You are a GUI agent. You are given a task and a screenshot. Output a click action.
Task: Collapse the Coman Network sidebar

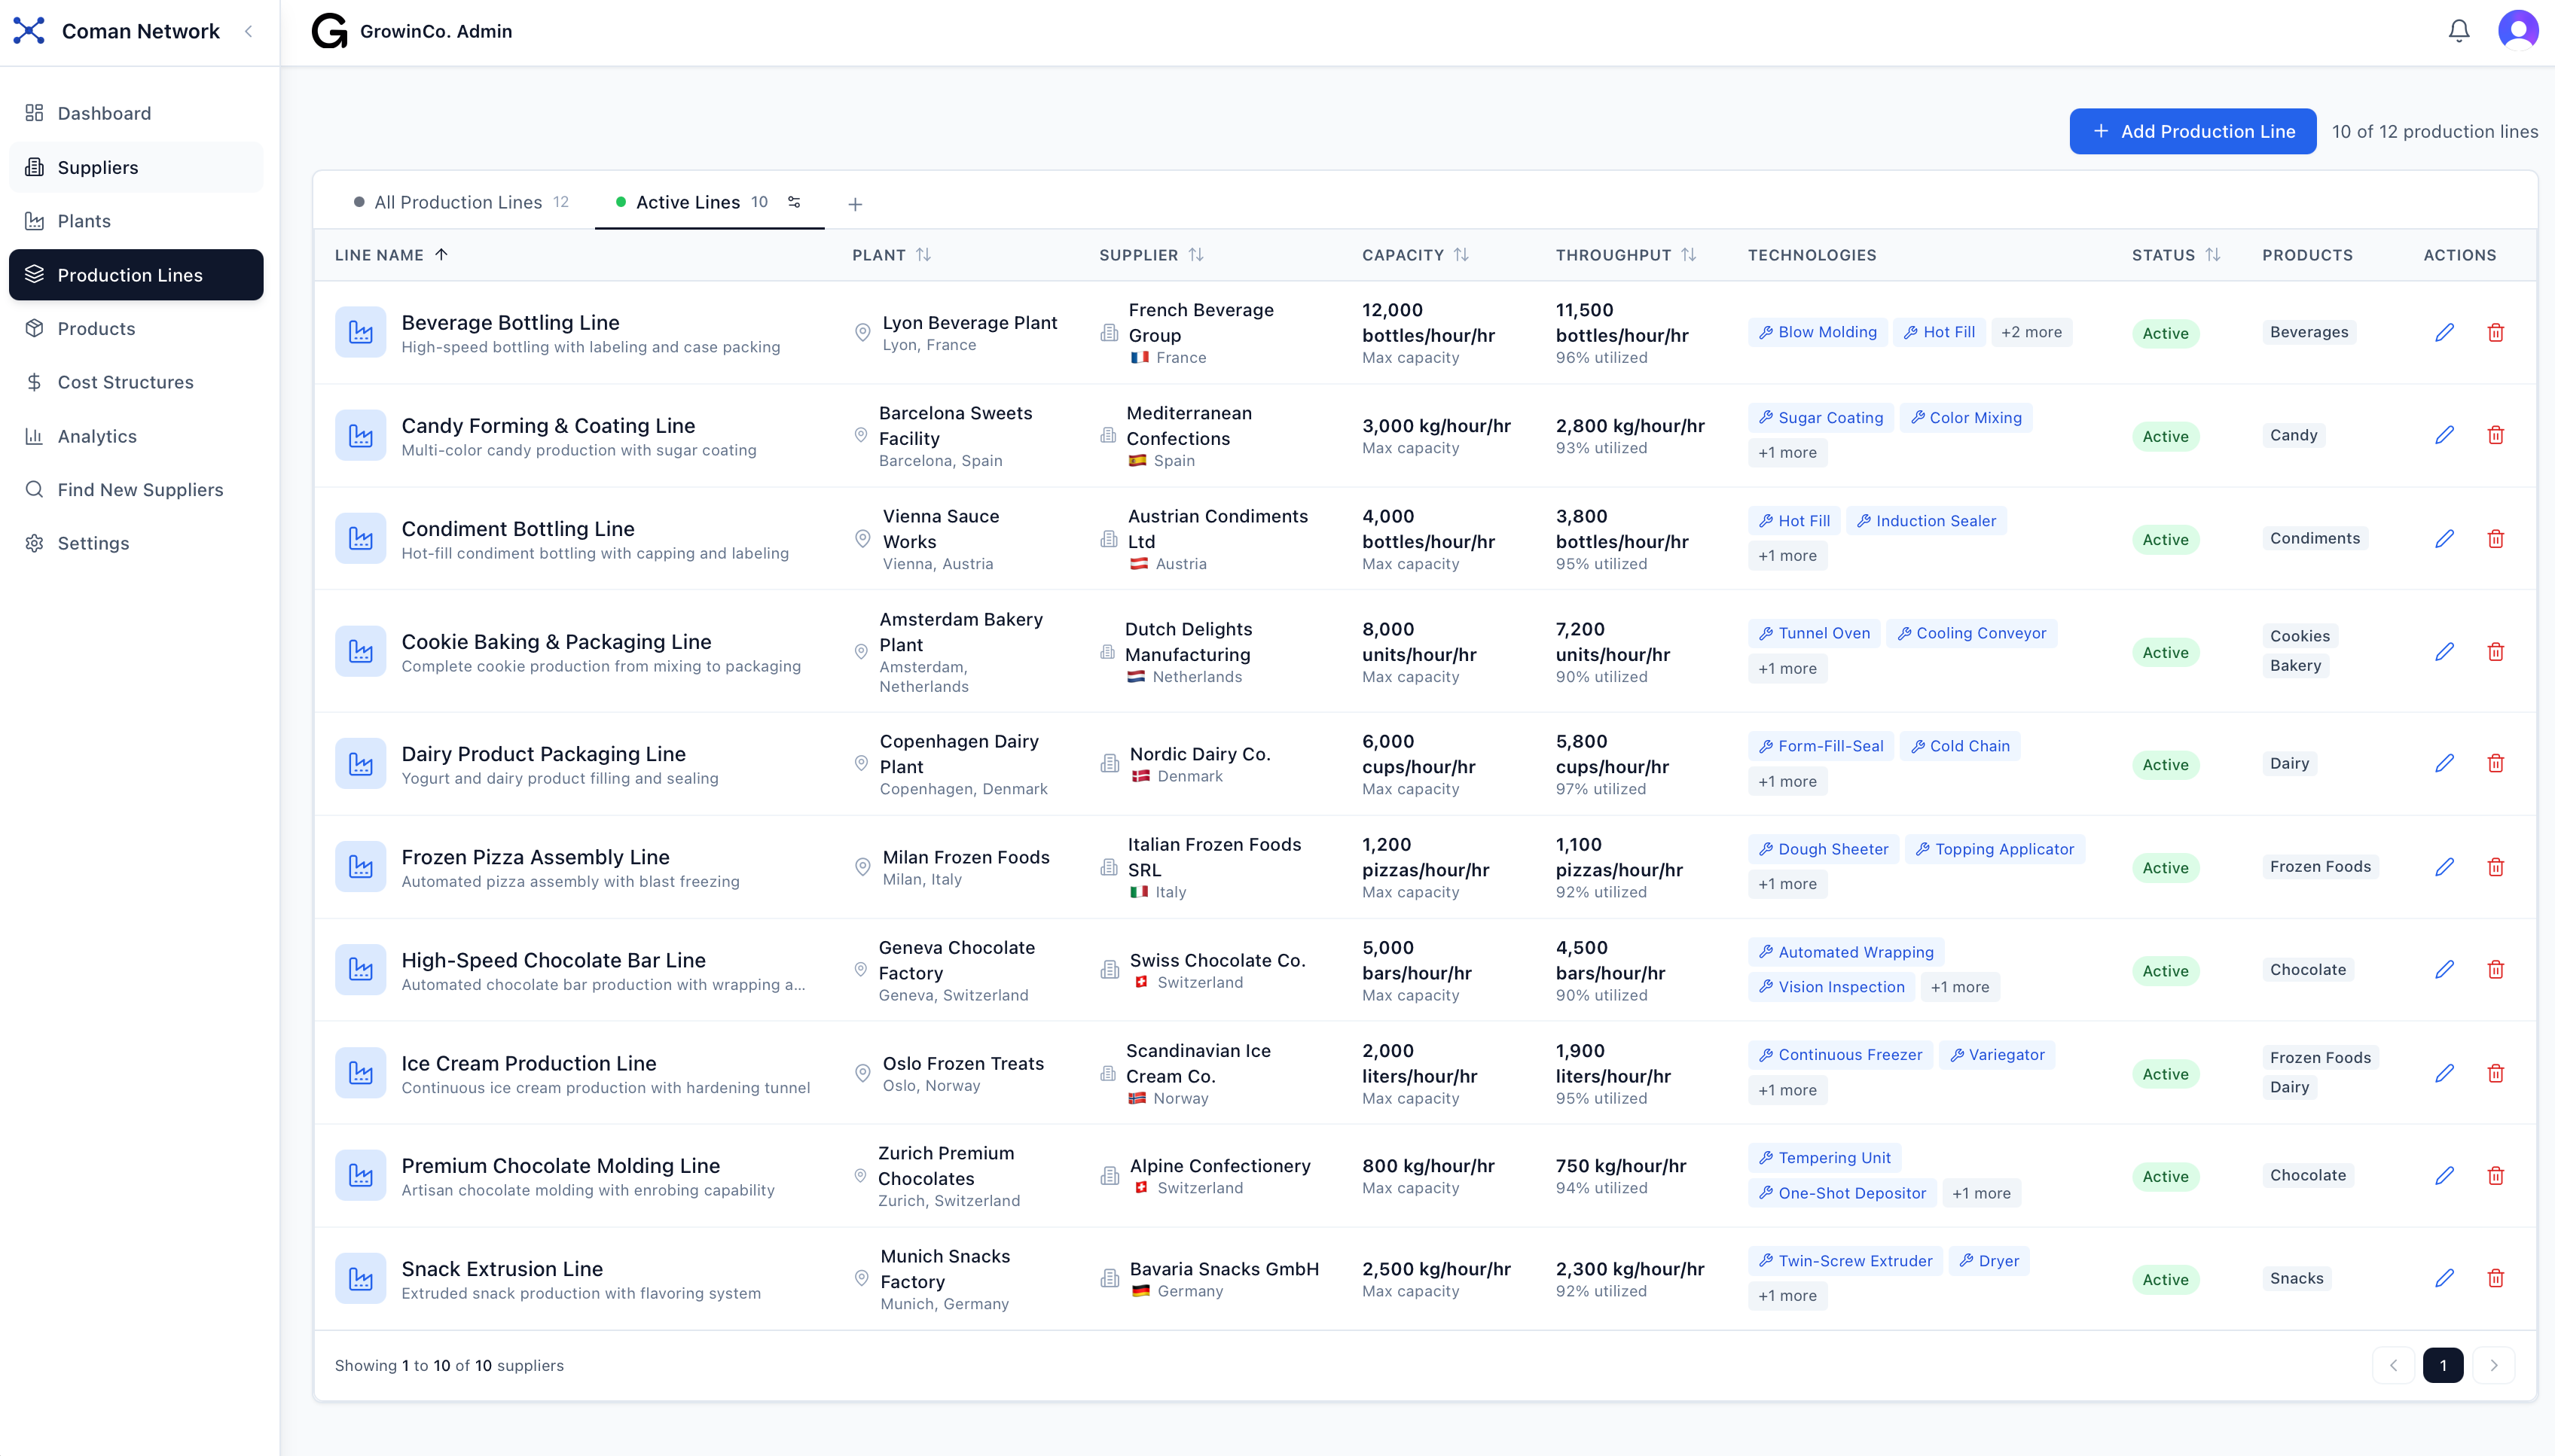[x=249, y=31]
